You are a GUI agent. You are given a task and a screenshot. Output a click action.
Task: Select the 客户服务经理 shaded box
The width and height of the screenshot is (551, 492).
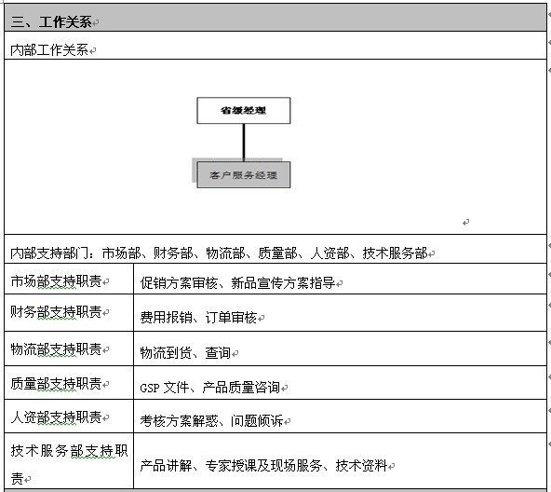pyautogui.click(x=244, y=175)
